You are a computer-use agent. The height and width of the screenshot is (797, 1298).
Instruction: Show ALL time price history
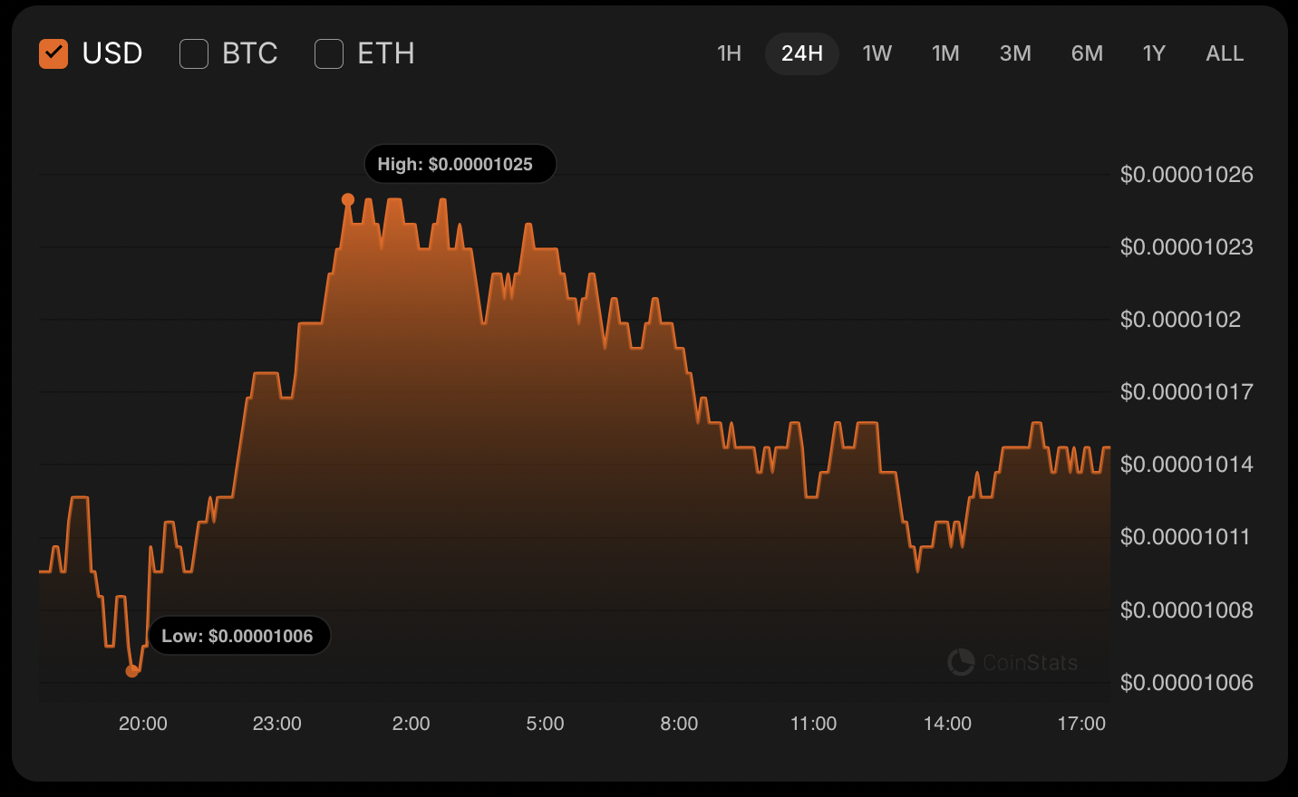(x=1225, y=53)
